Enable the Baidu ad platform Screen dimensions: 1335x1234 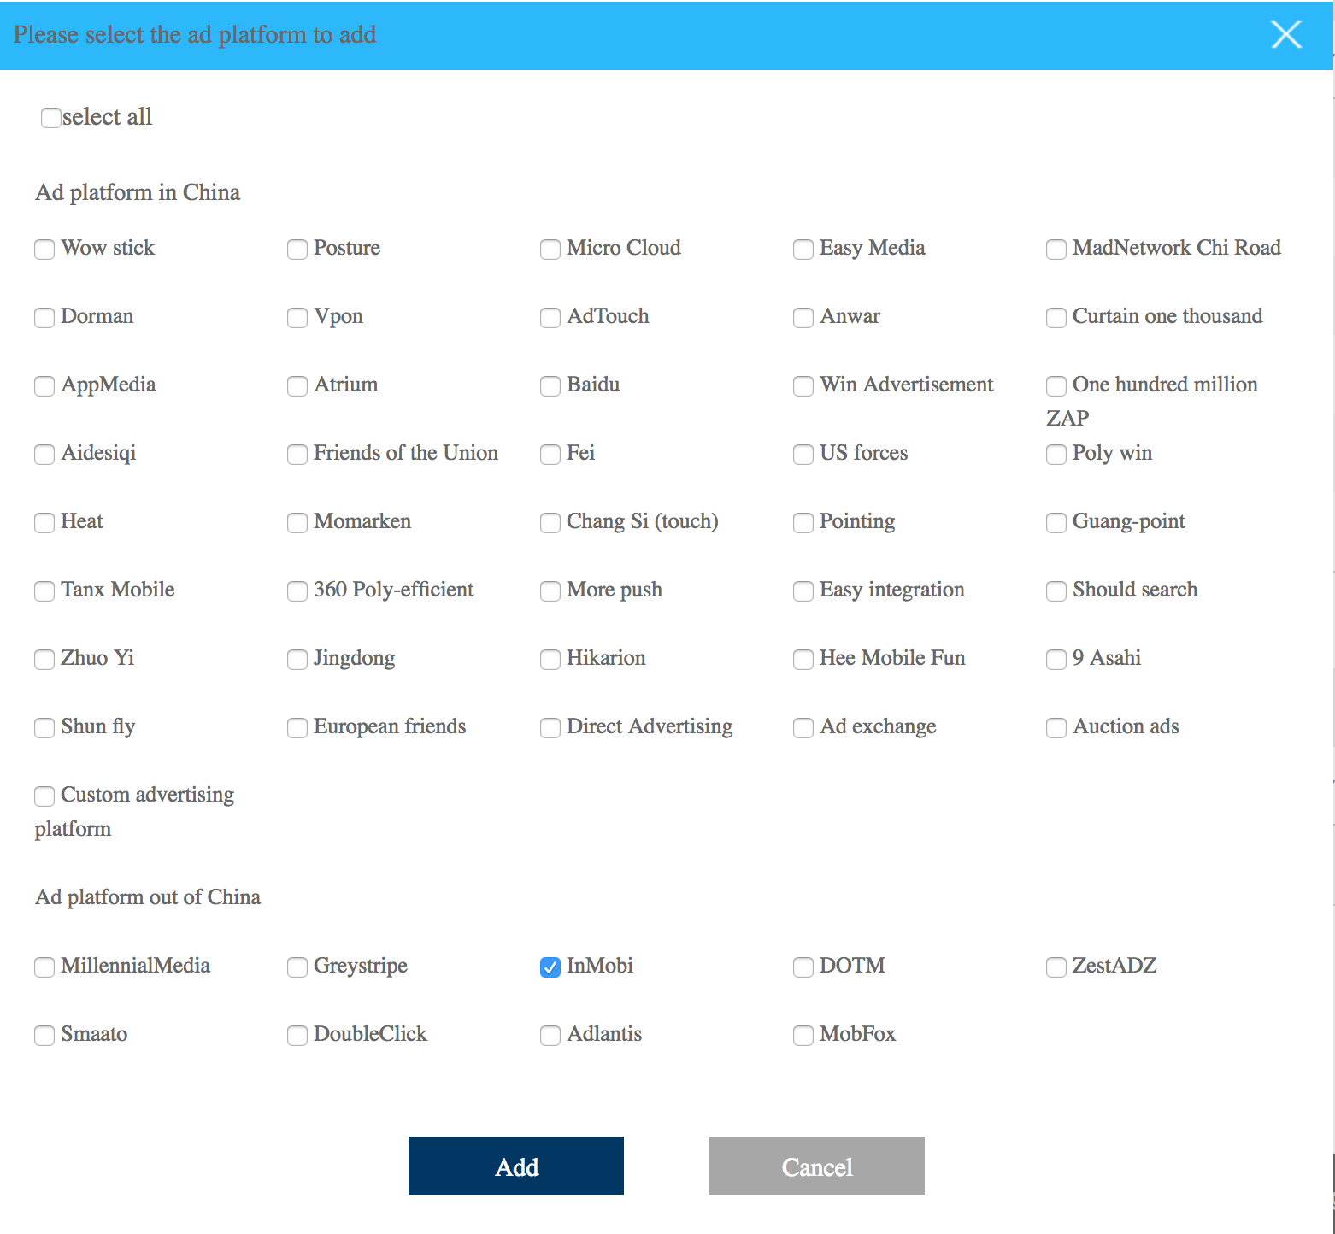(550, 386)
